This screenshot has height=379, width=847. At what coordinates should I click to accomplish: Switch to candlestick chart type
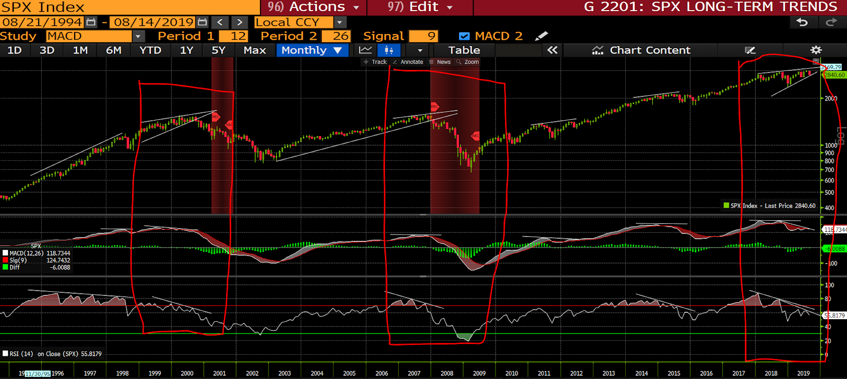[x=389, y=50]
